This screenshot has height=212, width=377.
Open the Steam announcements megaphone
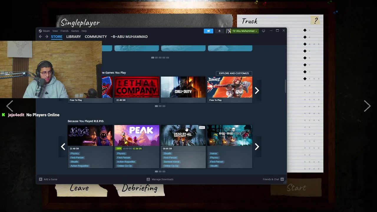(x=208, y=31)
